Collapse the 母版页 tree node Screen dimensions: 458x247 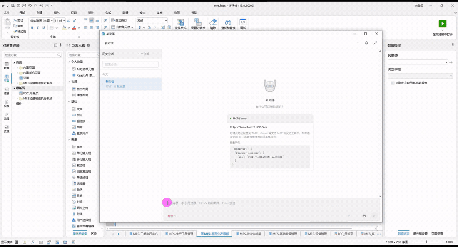[14, 88]
